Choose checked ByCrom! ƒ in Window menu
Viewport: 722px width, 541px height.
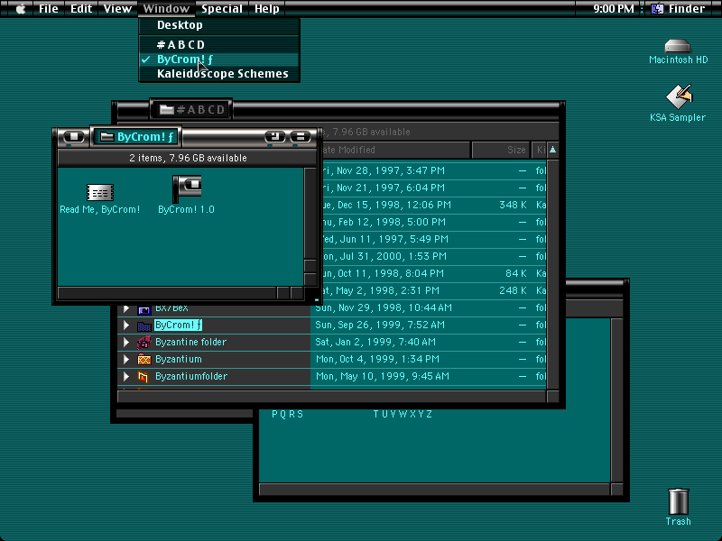[219, 60]
